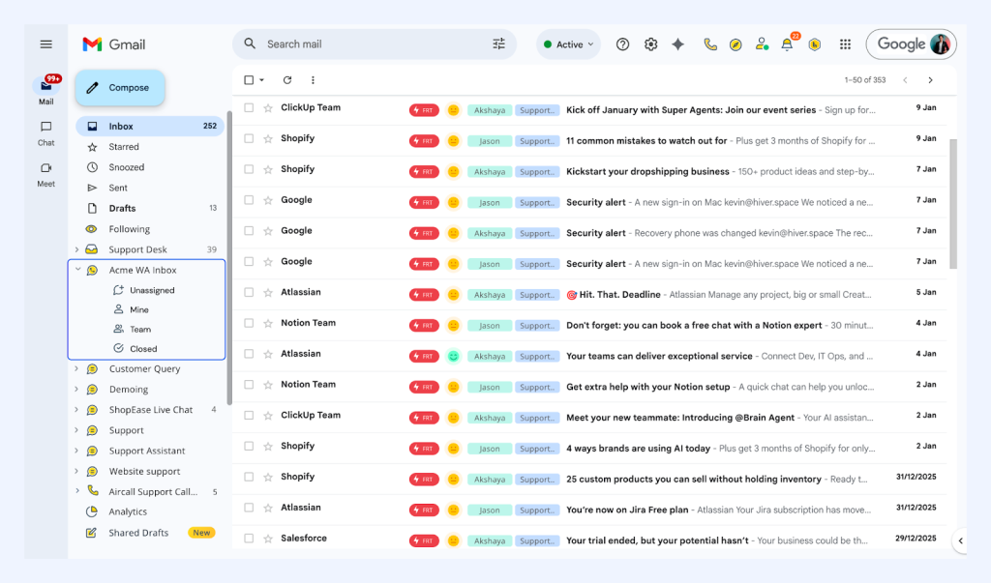Open the Active status dropdown
Image resolution: width=991 pixels, height=583 pixels.
coord(568,44)
